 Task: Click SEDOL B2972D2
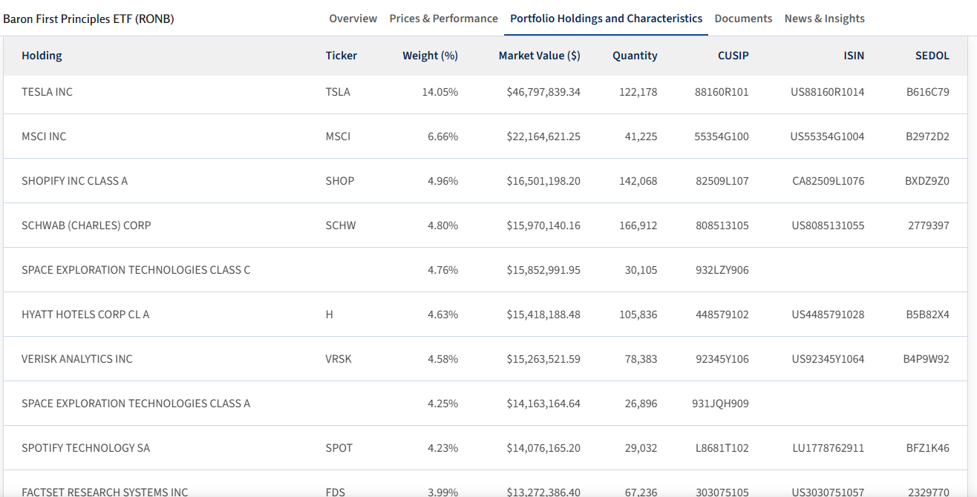coord(927,136)
